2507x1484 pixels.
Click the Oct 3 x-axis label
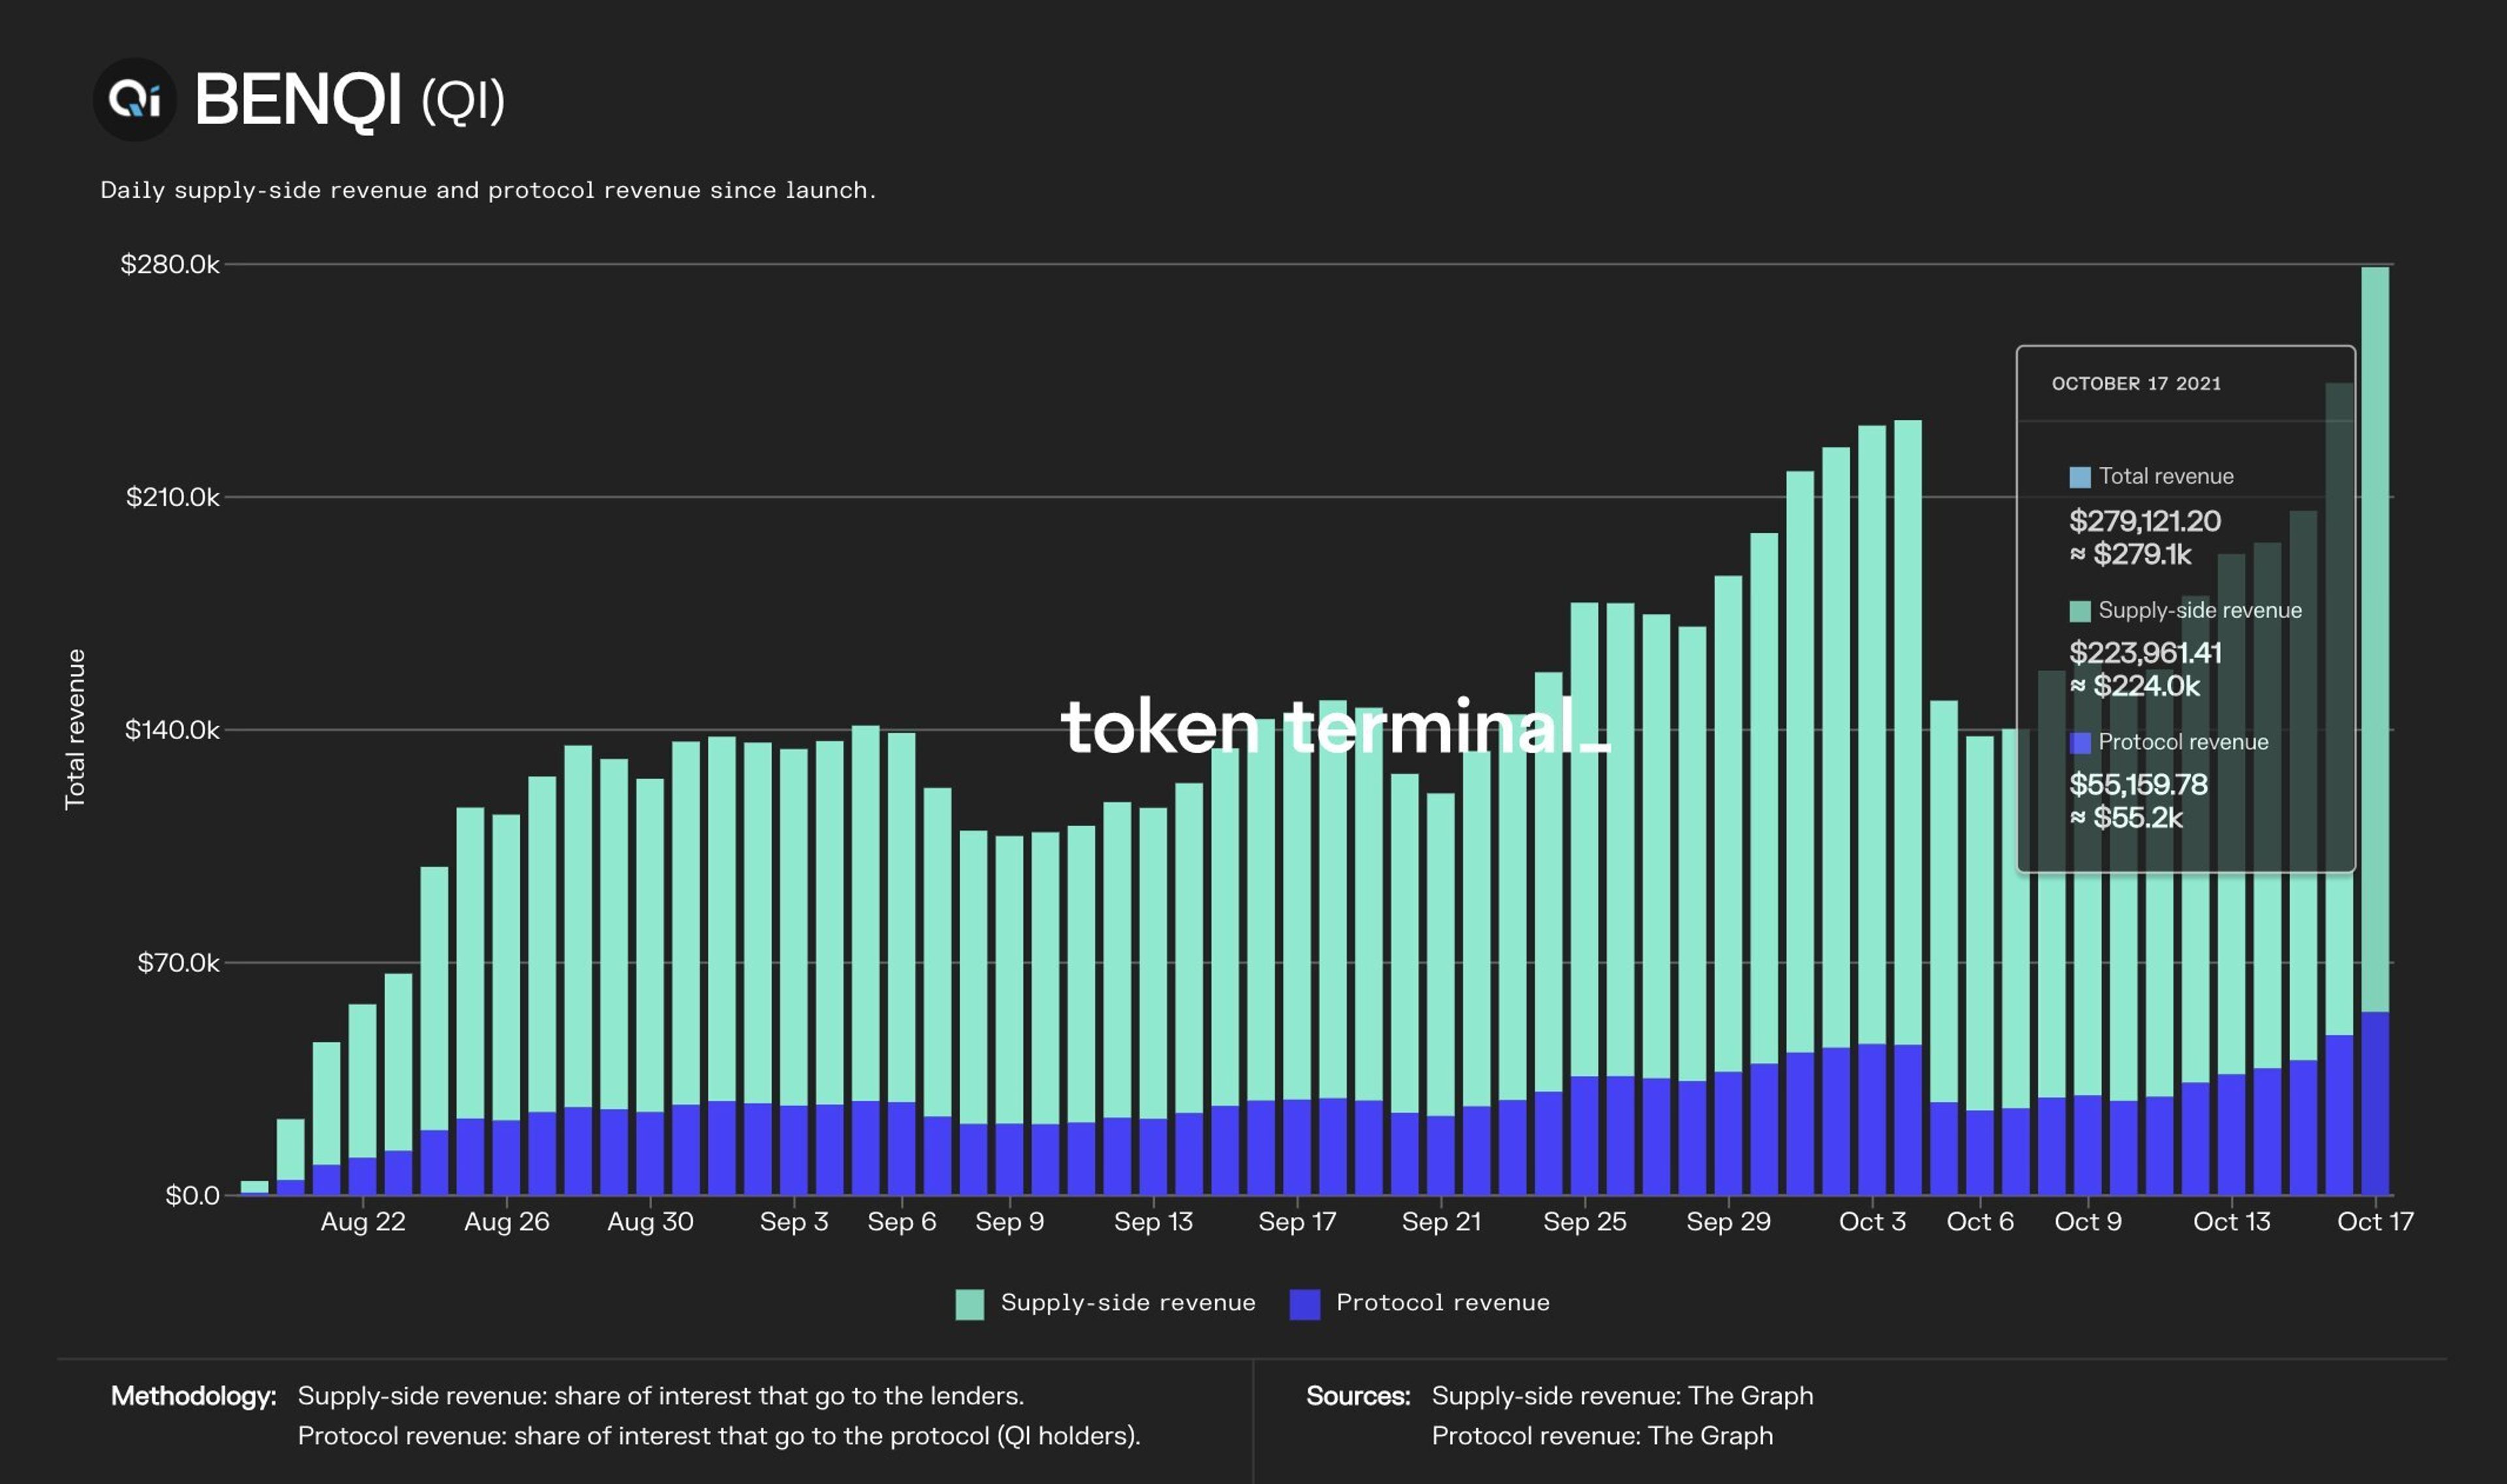pyautogui.click(x=1872, y=1222)
